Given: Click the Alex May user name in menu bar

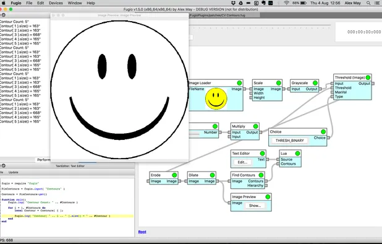Looking at the screenshot, I should click(353, 3).
